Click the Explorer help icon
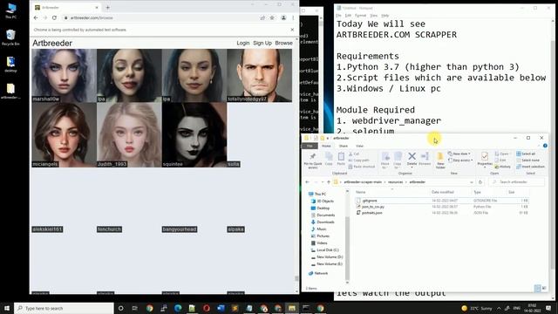 [545, 146]
